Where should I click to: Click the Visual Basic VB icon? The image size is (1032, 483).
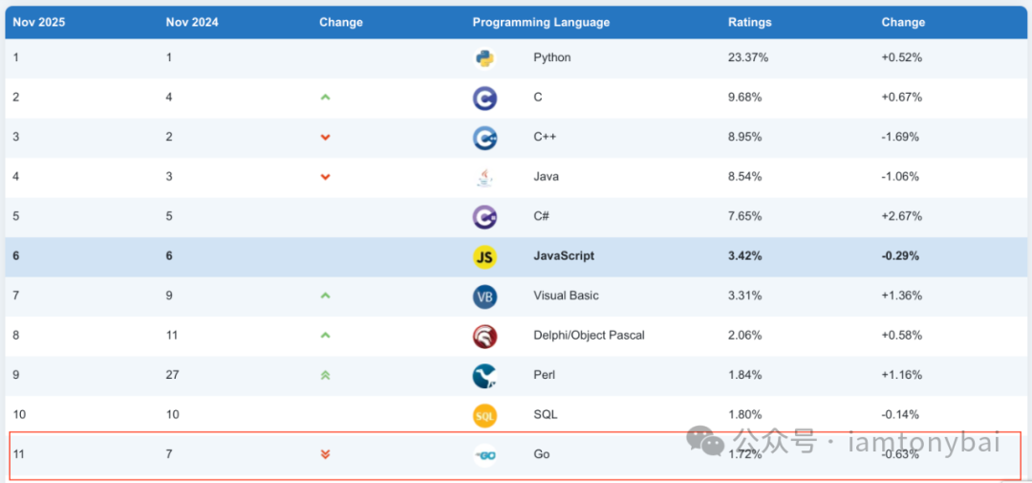click(484, 296)
